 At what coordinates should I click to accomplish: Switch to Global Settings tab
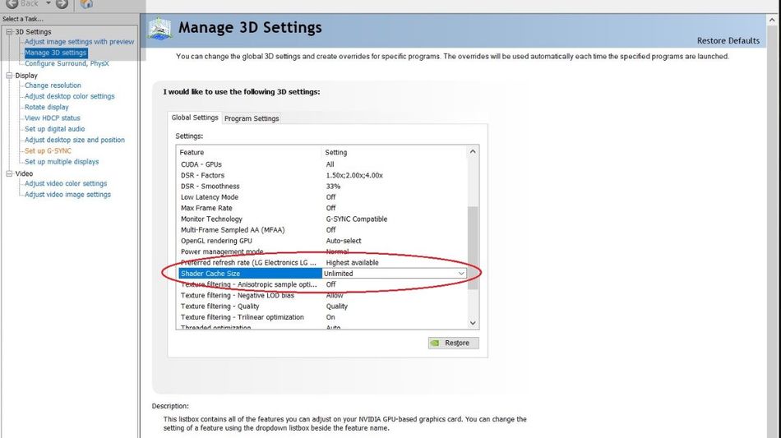tap(195, 118)
